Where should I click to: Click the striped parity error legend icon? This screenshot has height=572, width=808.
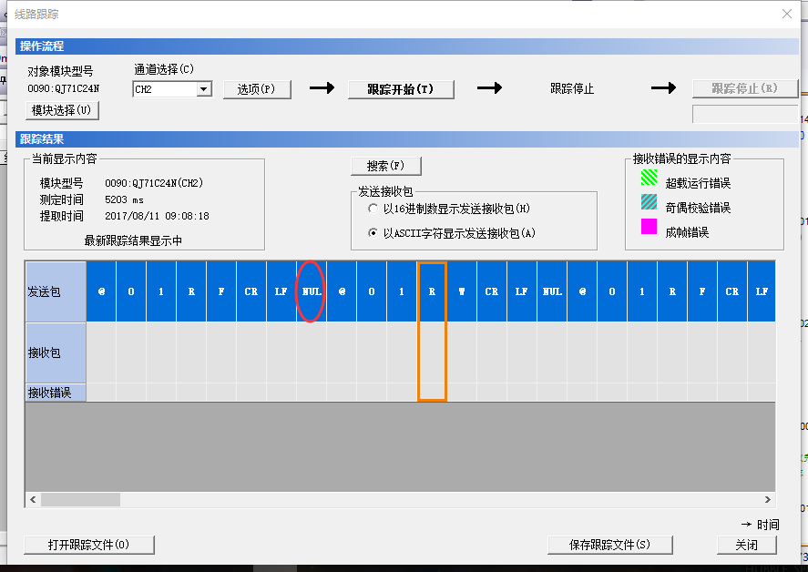[x=649, y=202]
